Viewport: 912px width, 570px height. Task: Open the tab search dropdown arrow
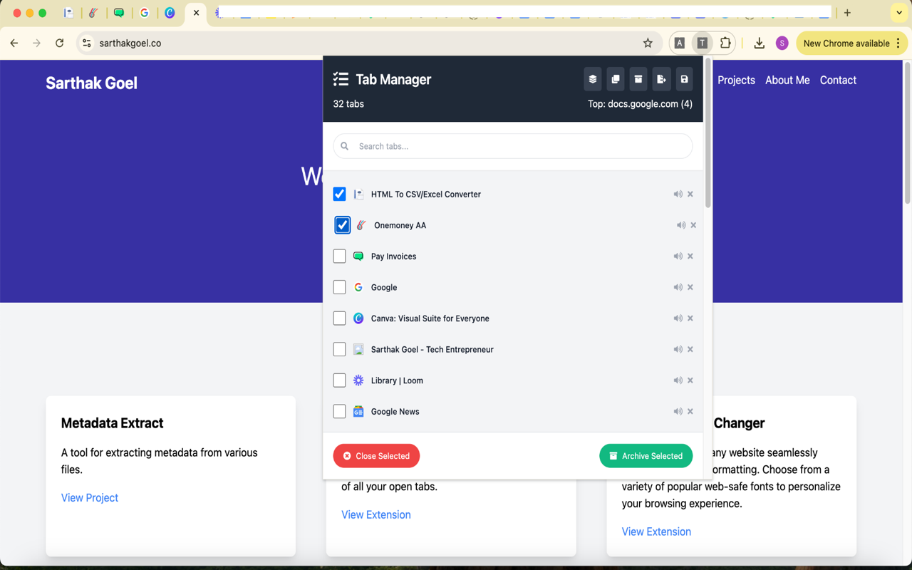point(899,13)
